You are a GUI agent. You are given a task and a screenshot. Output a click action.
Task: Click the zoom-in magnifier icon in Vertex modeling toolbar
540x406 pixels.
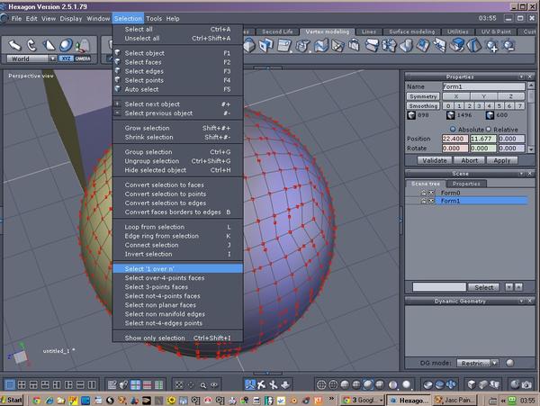pyautogui.click(x=491, y=46)
